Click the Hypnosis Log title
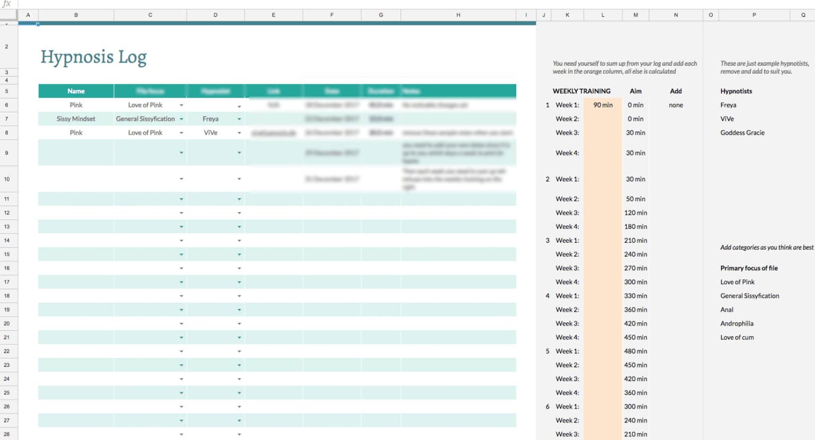815x440 pixels. [93, 57]
